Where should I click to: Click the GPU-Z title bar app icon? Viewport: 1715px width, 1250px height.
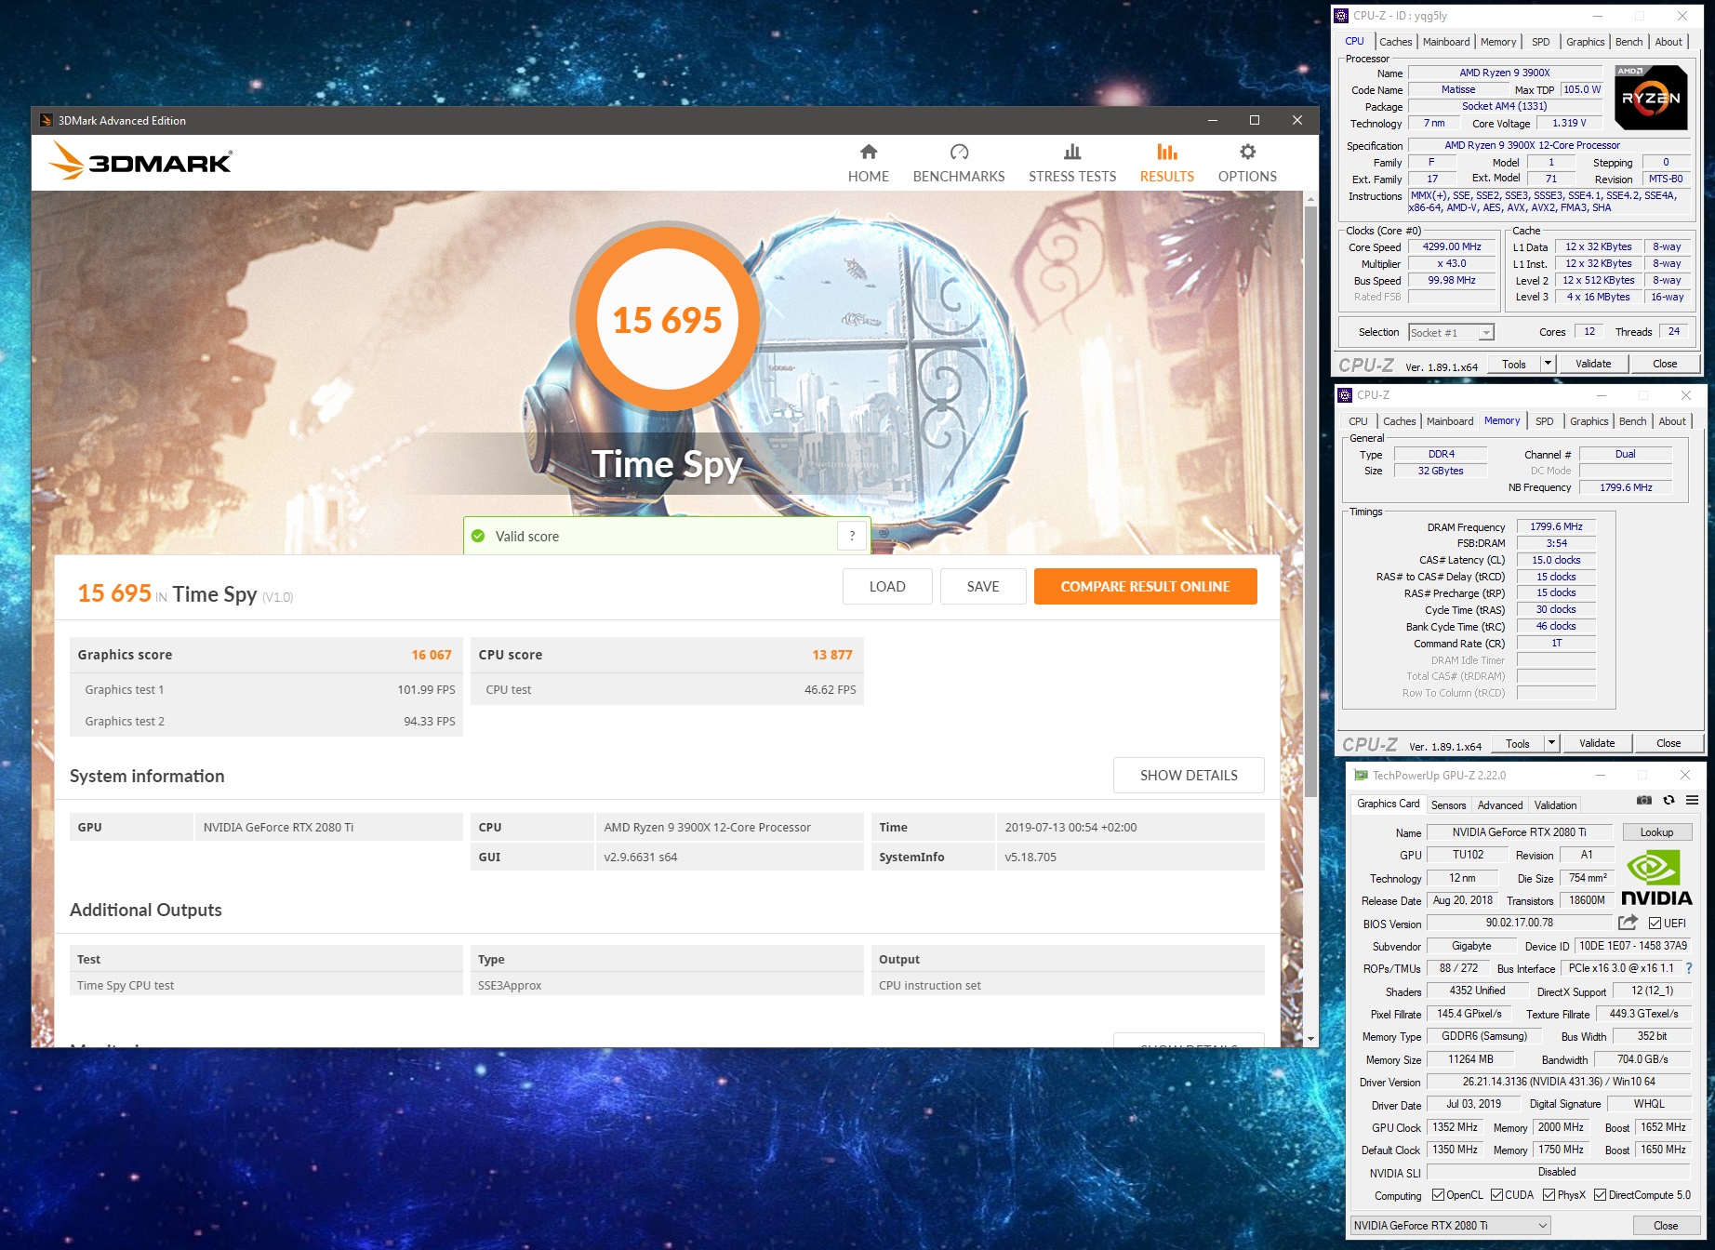(x=1361, y=775)
